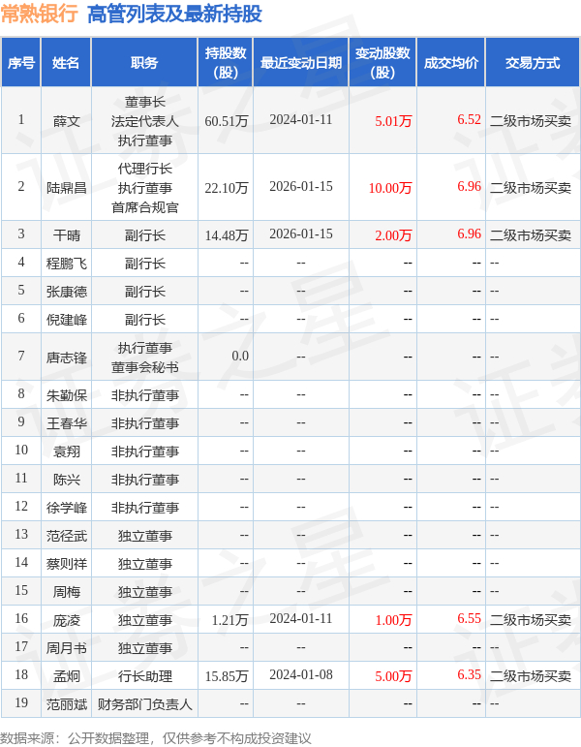The width and height of the screenshot is (581, 747).
Task: Select the name 干晴
Action: pos(66,234)
